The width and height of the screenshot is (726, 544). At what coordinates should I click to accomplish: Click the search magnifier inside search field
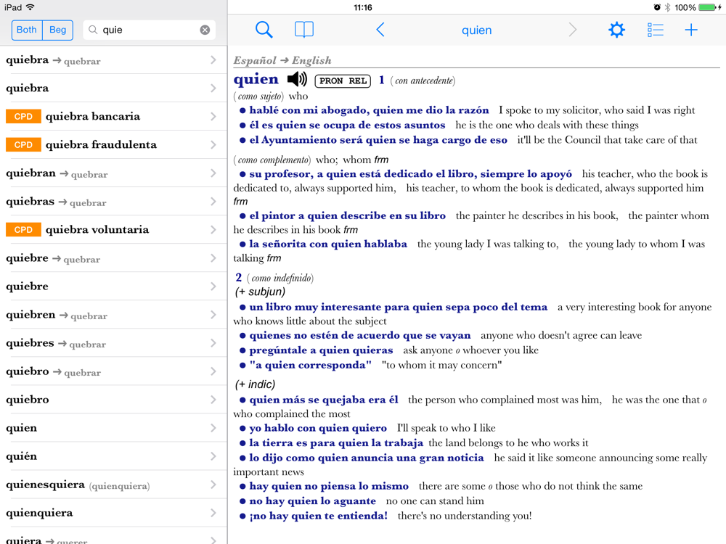point(93,30)
